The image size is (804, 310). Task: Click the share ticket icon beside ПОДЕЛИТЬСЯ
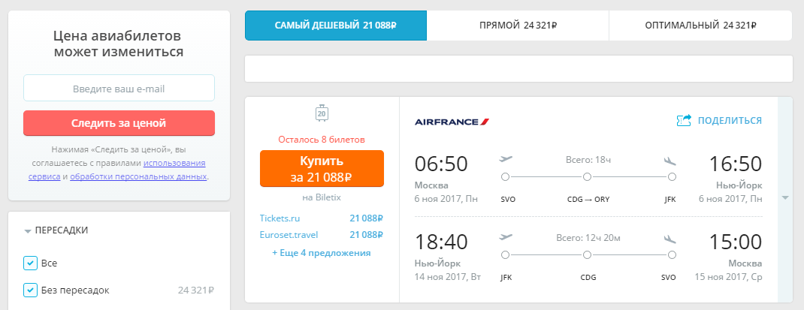(x=685, y=120)
